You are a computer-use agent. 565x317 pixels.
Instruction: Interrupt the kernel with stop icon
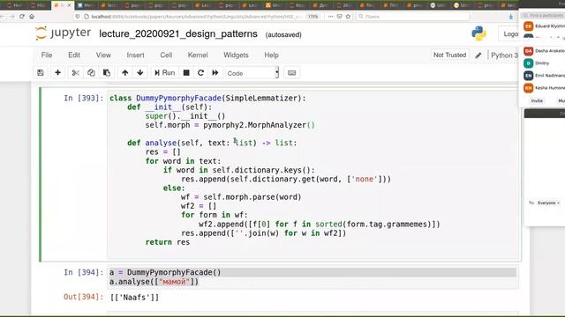(186, 73)
